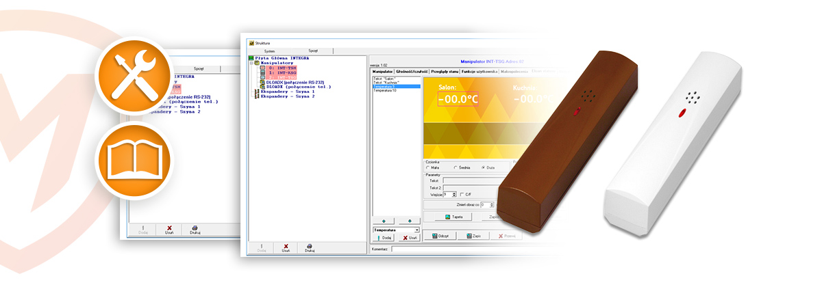The image size is (822, 287).
Task: Click the Odczyt read button
Action: 440,236
